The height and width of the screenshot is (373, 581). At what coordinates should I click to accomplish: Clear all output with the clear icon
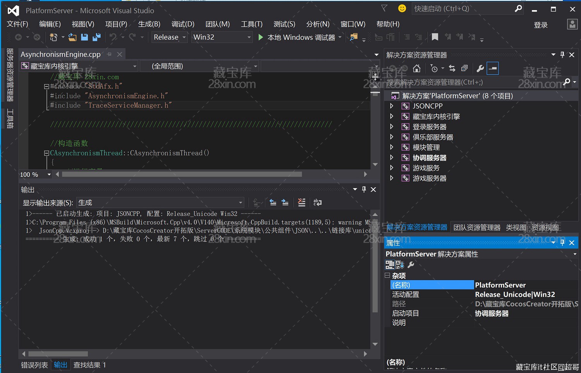302,202
